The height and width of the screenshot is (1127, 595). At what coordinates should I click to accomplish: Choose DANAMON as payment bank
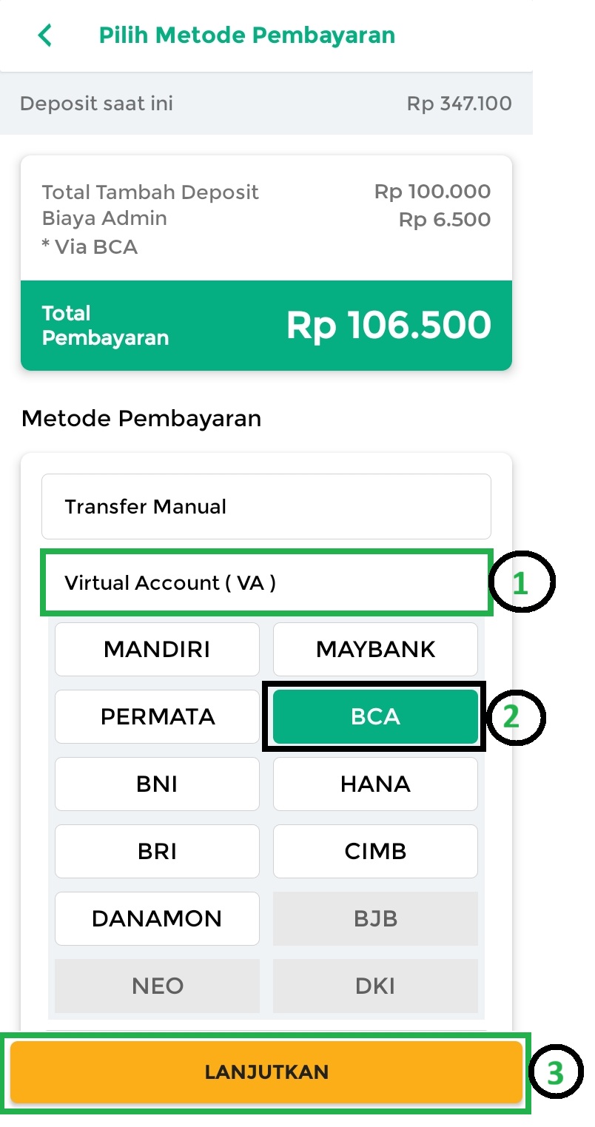(x=157, y=919)
